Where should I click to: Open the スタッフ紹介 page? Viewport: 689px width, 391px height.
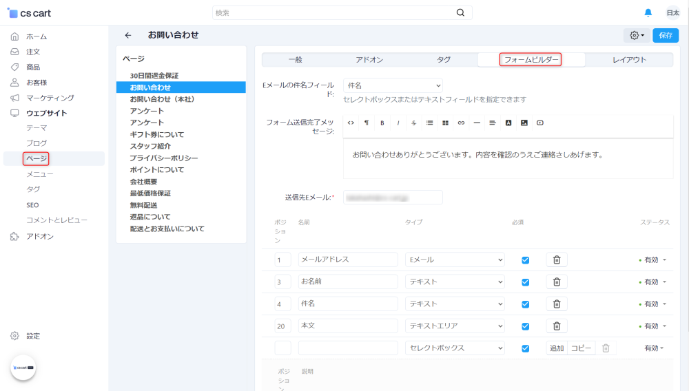coord(150,146)
